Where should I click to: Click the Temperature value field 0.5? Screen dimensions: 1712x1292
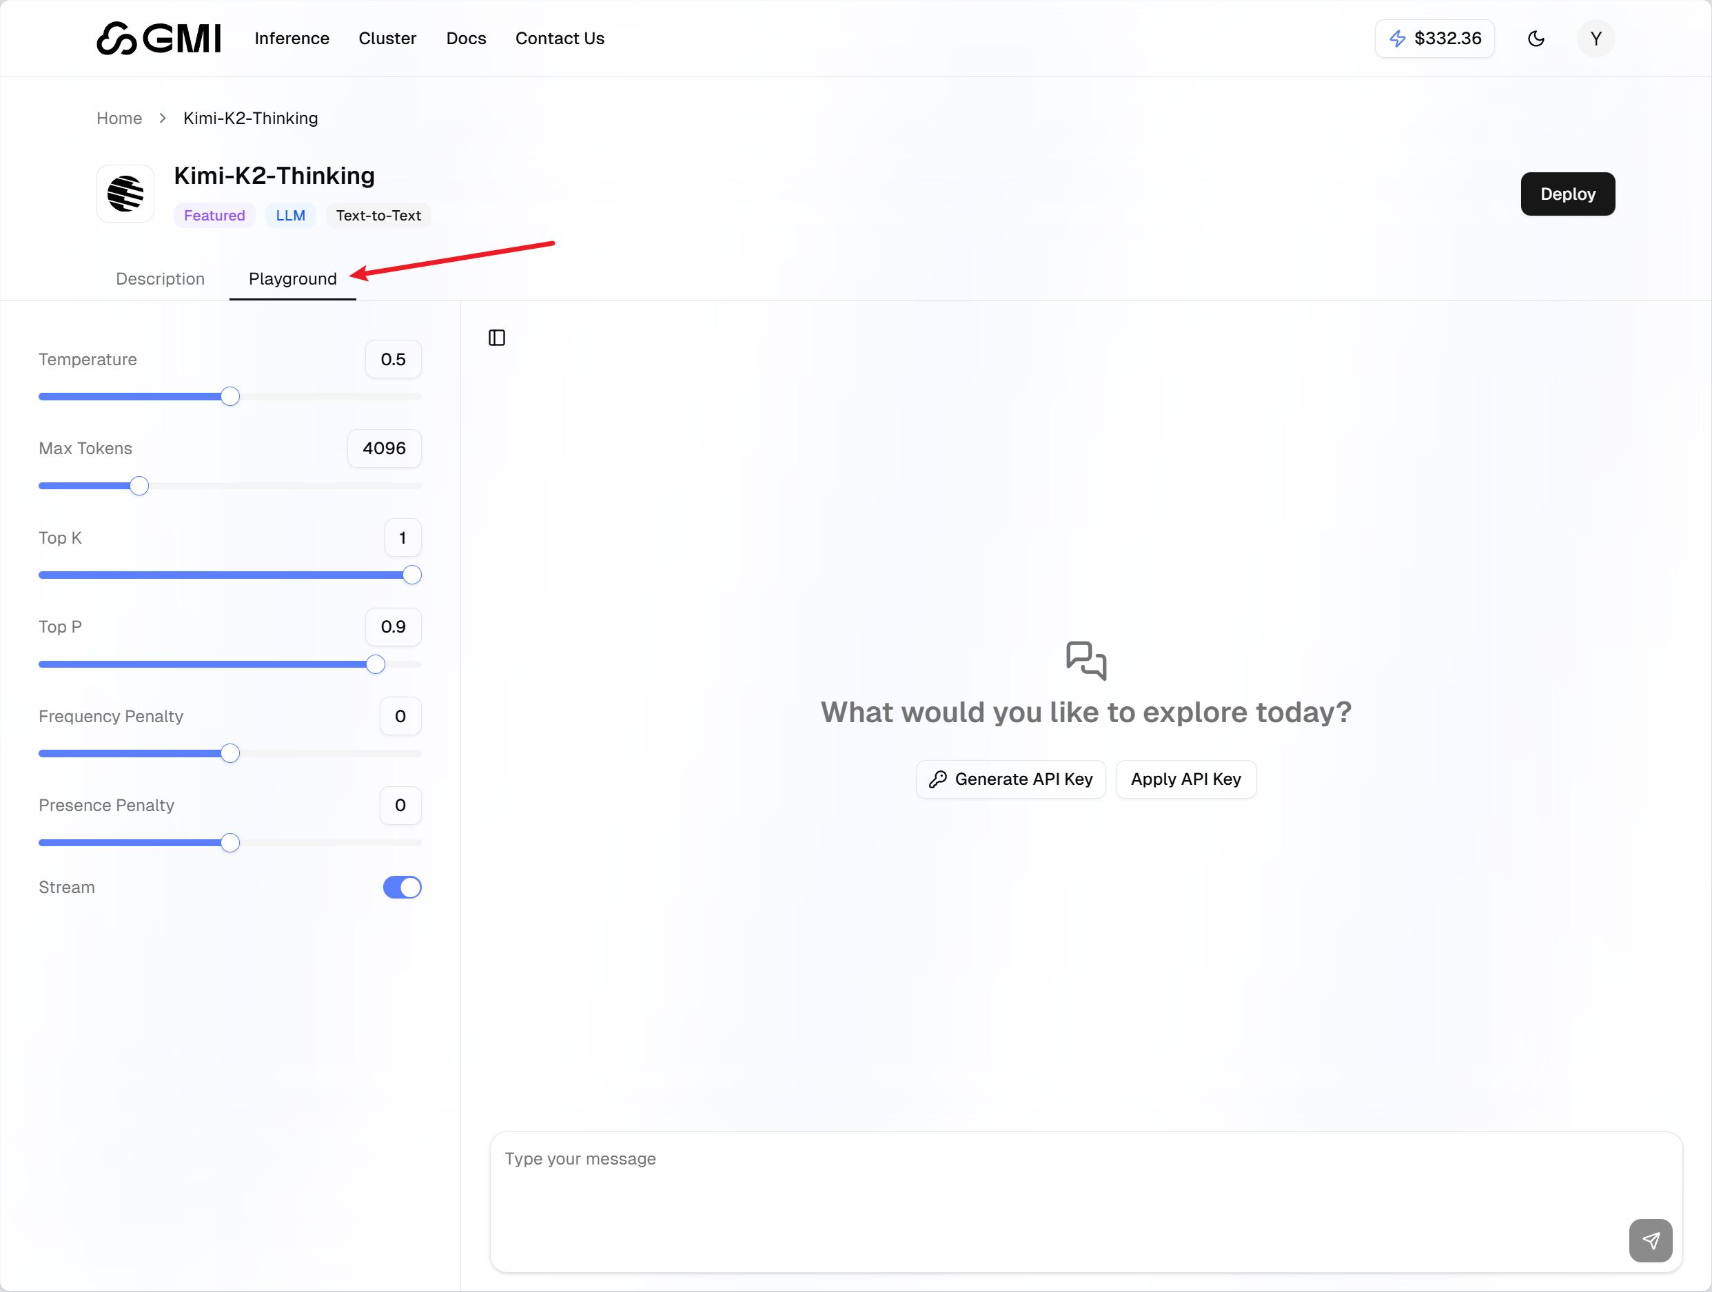(x=393, y=359)
